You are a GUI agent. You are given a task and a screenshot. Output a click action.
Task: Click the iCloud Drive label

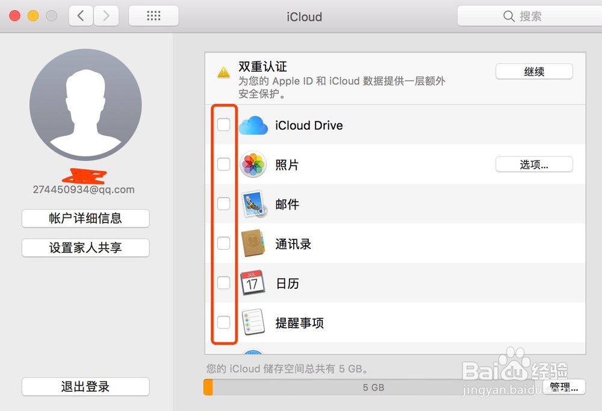tap(309, 126)
